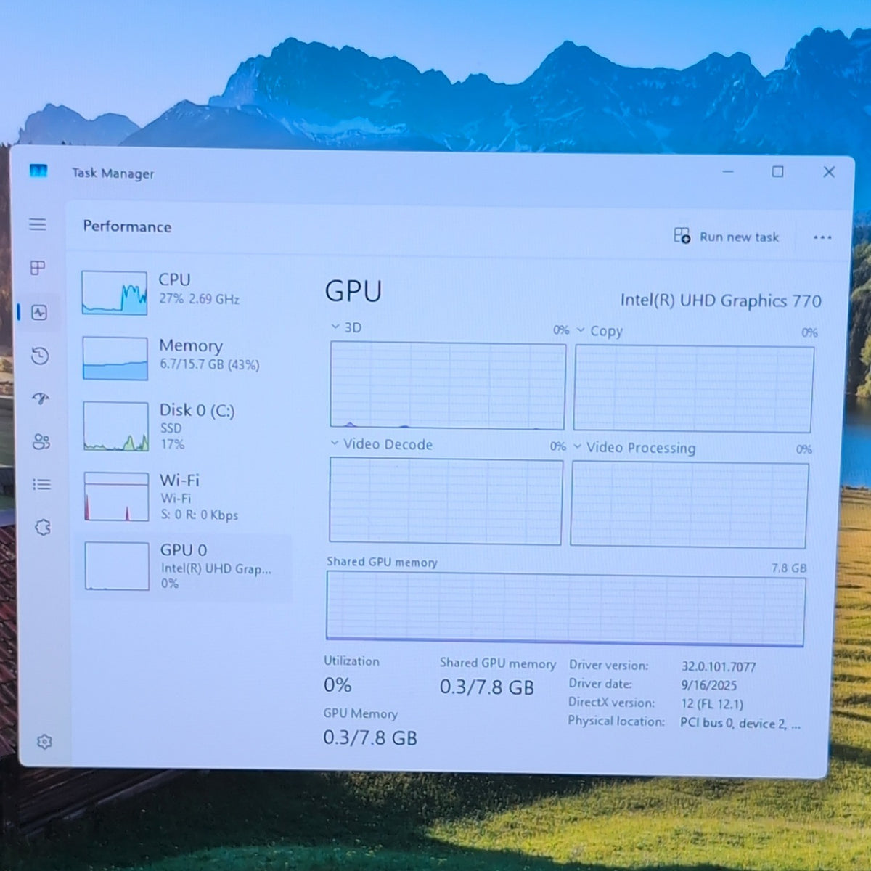The width and height of the screenshot is (871, 871).
Task: Close the Task Manager window
Action: [x=829, y=171]
